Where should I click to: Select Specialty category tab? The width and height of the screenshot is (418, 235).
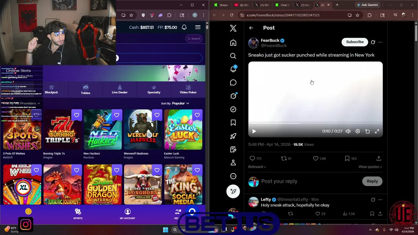point(154,89)
